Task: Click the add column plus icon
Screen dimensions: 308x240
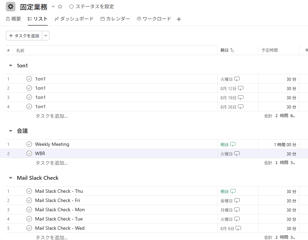Action: (x=306, y=50)
